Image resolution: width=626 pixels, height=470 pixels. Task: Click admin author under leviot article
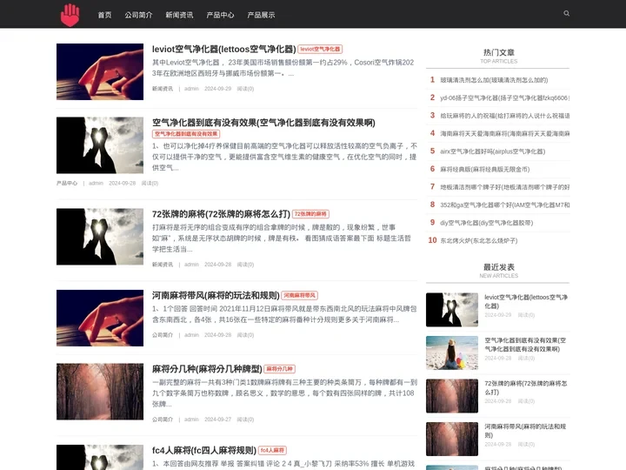(191, 89)
